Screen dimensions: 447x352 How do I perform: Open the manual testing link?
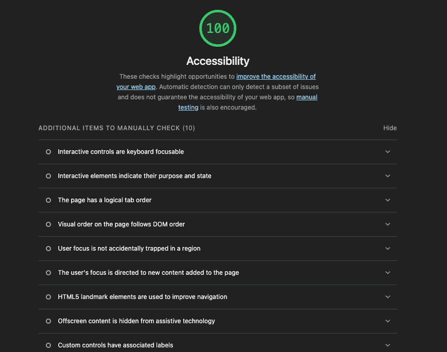tap(306, 97)
